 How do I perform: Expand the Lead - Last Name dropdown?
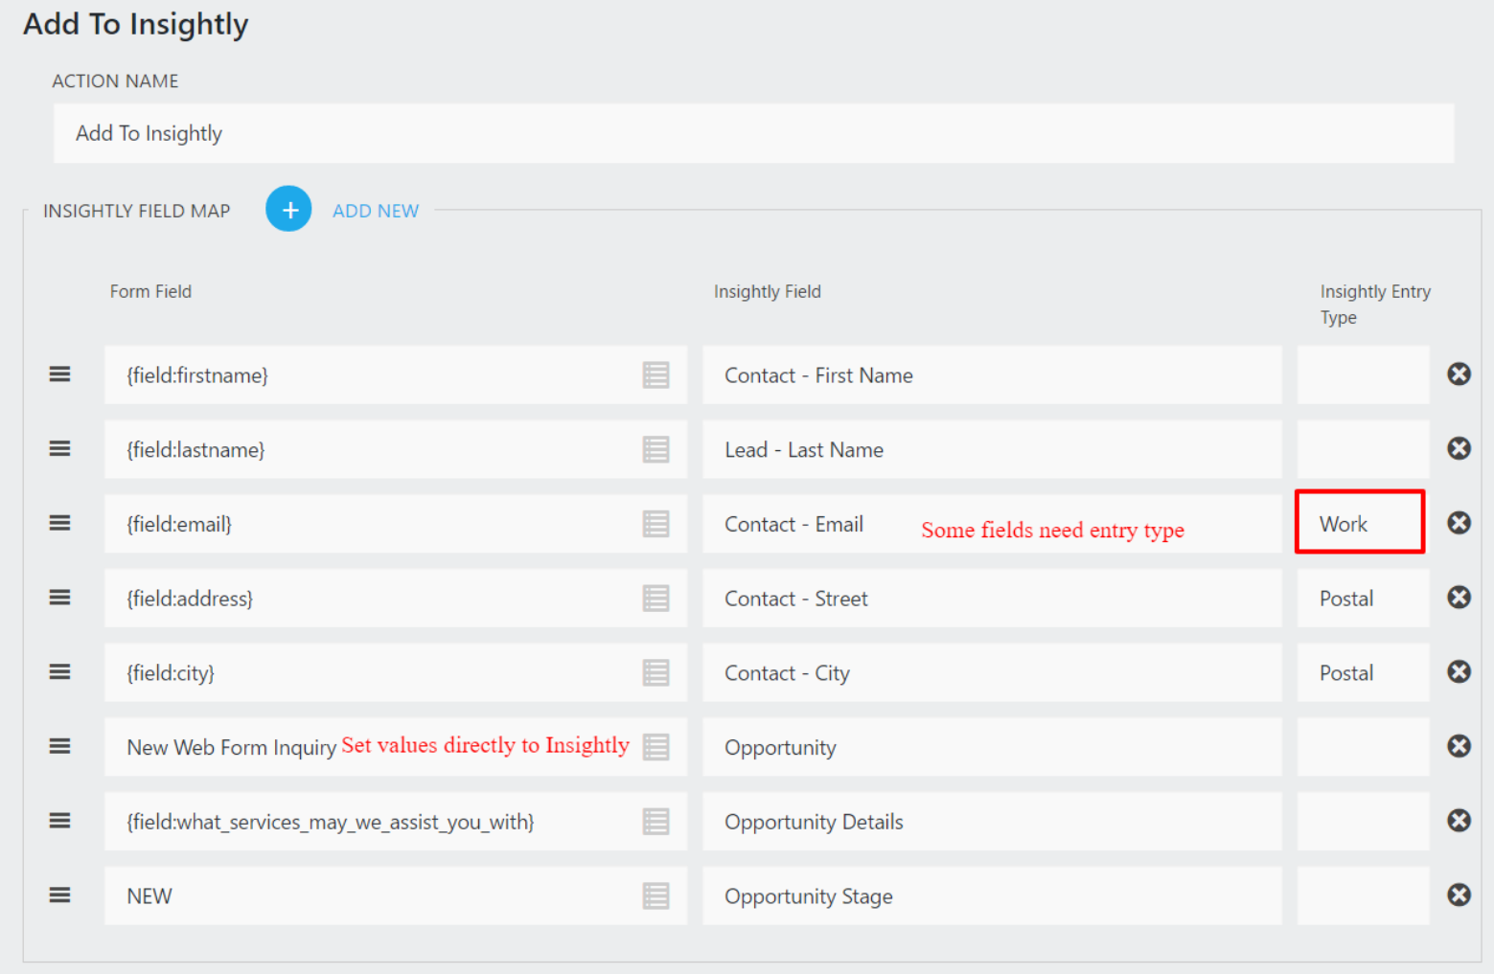(991, 450)
